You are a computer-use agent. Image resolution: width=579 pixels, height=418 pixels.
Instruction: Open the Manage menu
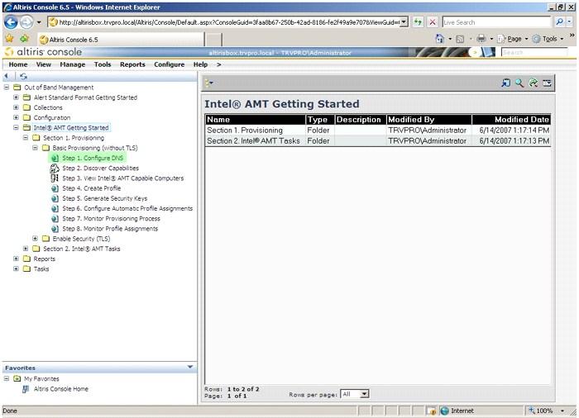click(x=73, y=64)
